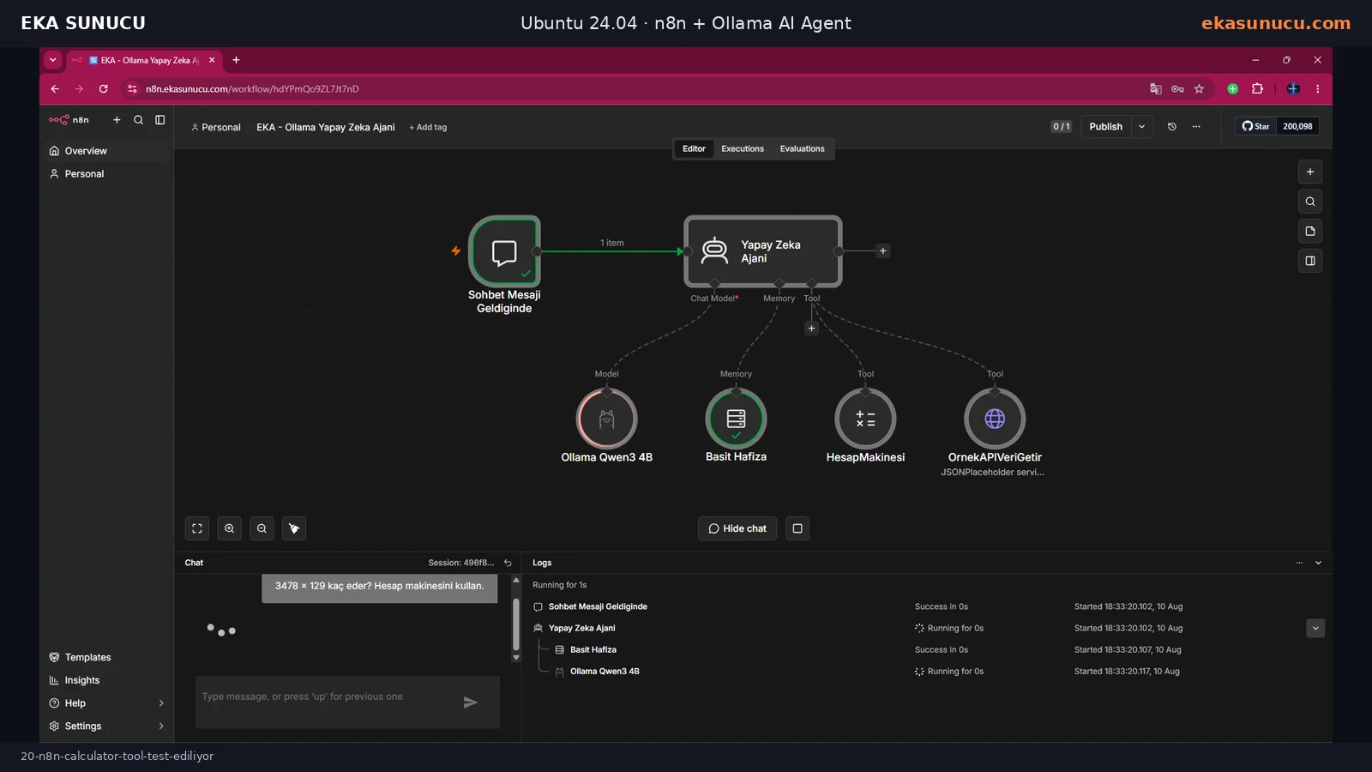1372x772 pixels.
Task: Select the Basit Hafiza memory node
Action: pos(736,419)
